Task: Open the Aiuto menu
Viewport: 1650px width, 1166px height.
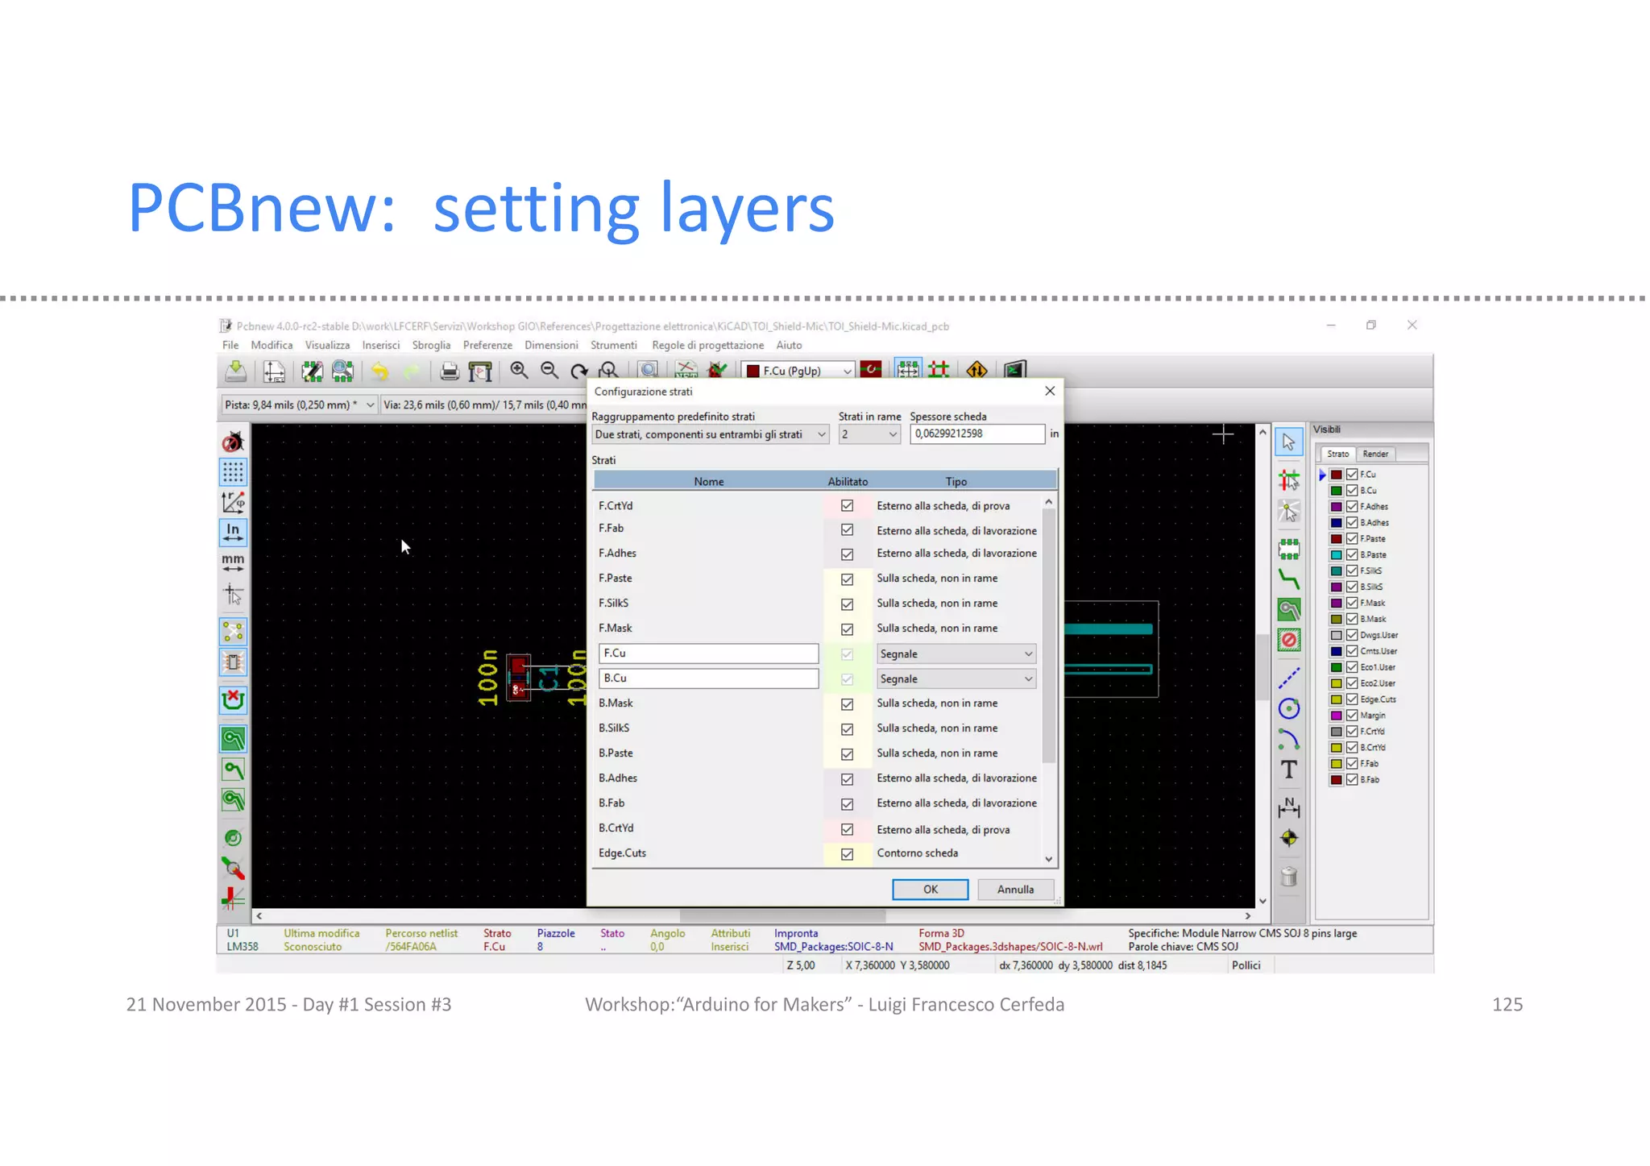Action: click(789, 345)
